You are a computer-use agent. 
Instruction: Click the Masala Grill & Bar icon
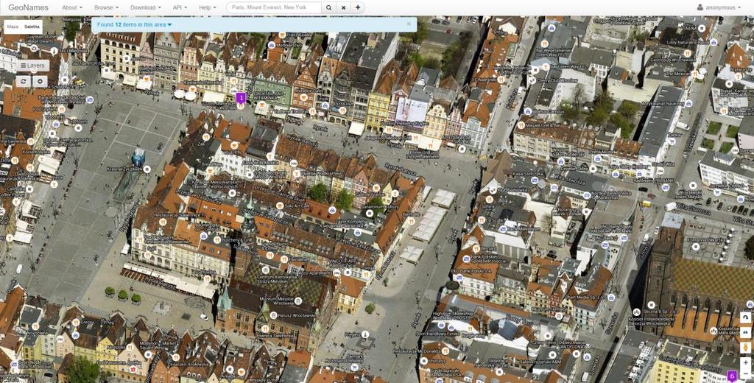click(521, 125)
